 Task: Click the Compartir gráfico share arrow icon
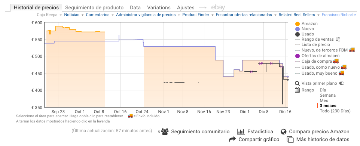point(232,139)
